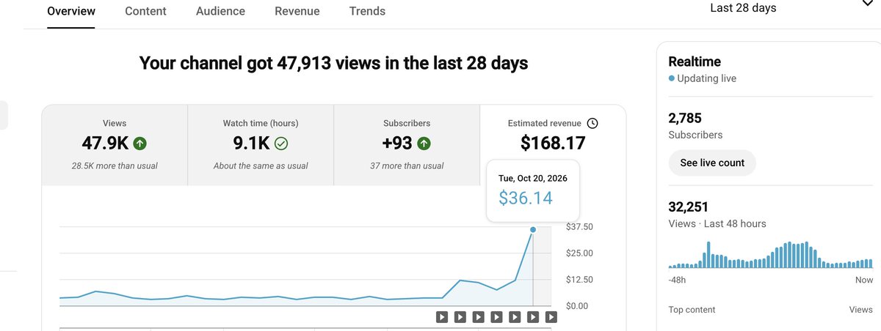
Task: Click the 37 more than usual text
Action: (x=407, y=166)
